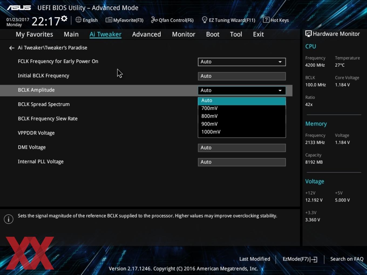Open settings gear icon next to clock
The width and height of the screenshot is (367, 275).
coord(64,19)
